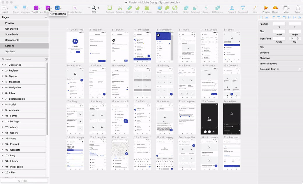The image size is (303, 184).
Task: Enable the Gaussian Blur checkbox
Action: (300, 69)
